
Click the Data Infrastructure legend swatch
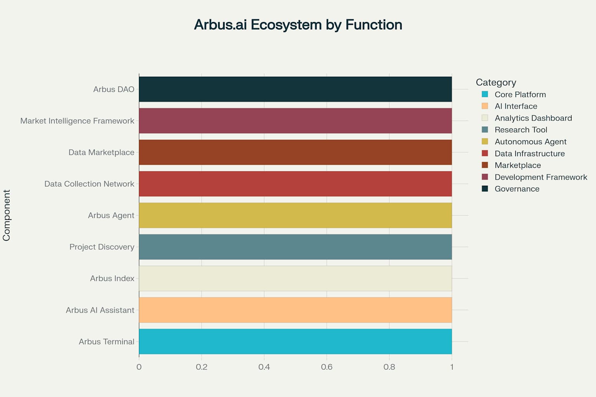pos(485,153)
